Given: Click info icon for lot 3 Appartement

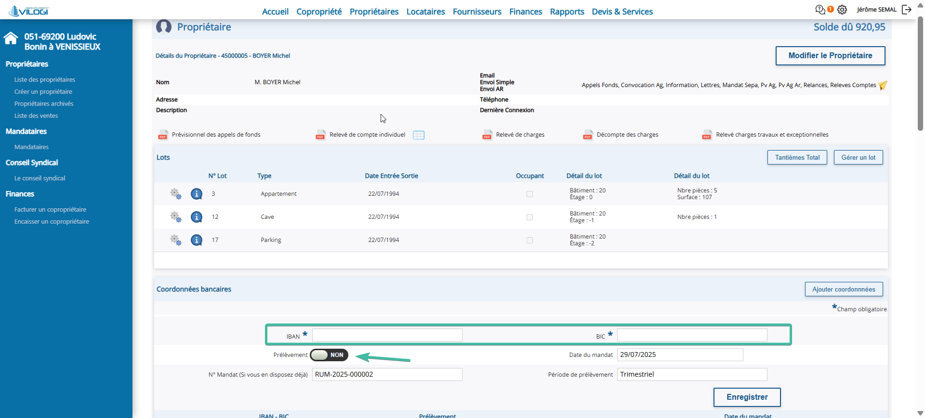Looking at the screenshot, I should tap(197, 194).
